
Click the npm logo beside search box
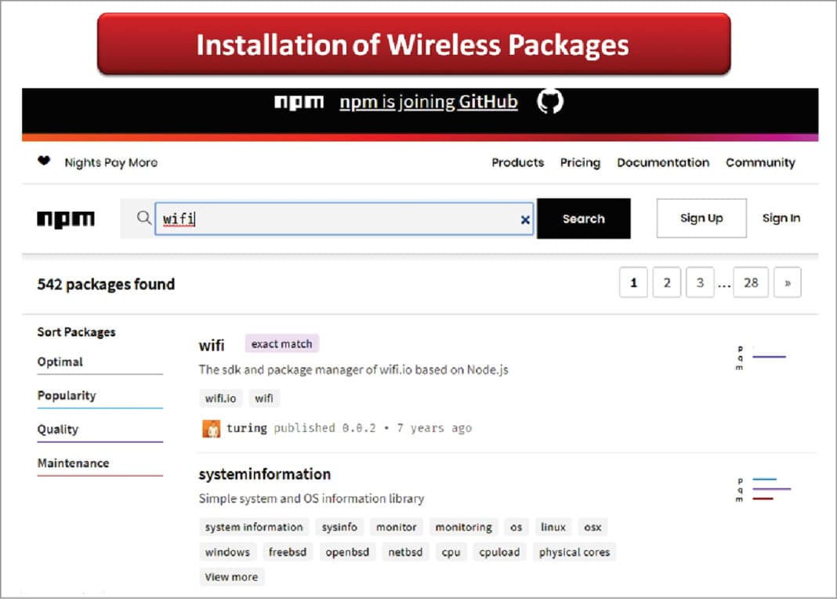[x=66, y=219]
